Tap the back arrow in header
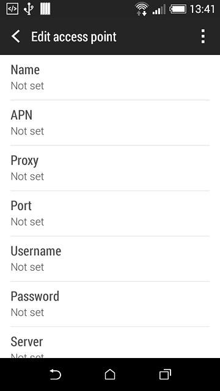The image size is (220, 391). click(15, 37)
